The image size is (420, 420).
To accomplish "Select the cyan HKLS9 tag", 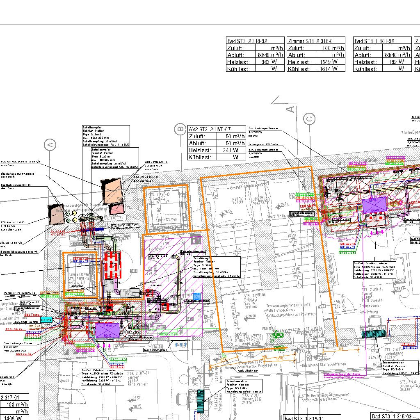I will [x=46, y=320].
